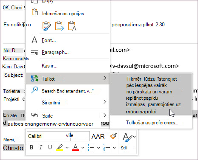Apply yellow text highlight color

coord(60,148)
